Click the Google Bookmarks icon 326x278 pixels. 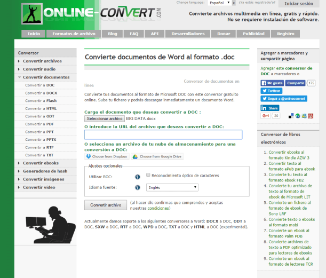pos(304,116)
